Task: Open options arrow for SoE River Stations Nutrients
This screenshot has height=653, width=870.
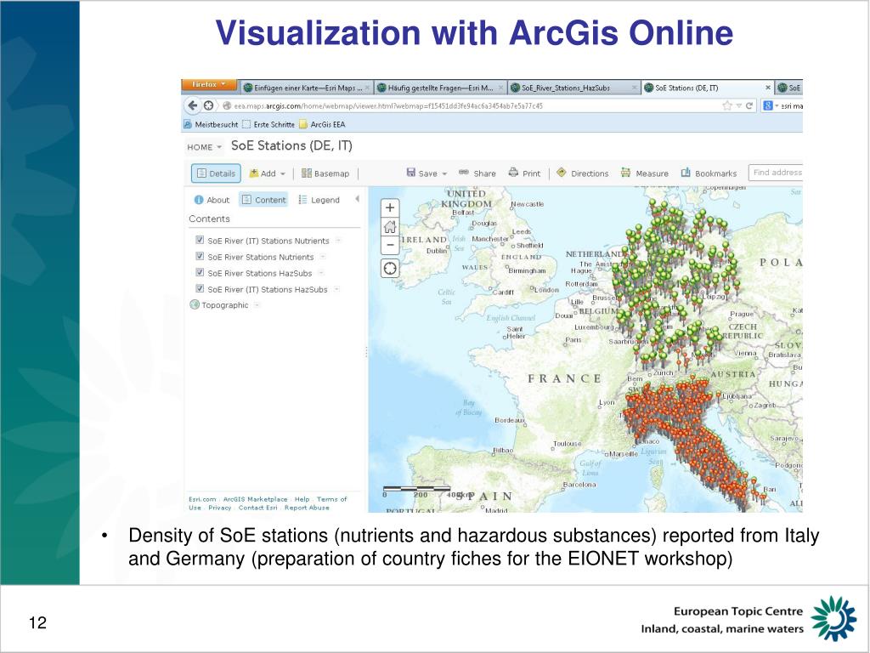Action: [322, 257]
